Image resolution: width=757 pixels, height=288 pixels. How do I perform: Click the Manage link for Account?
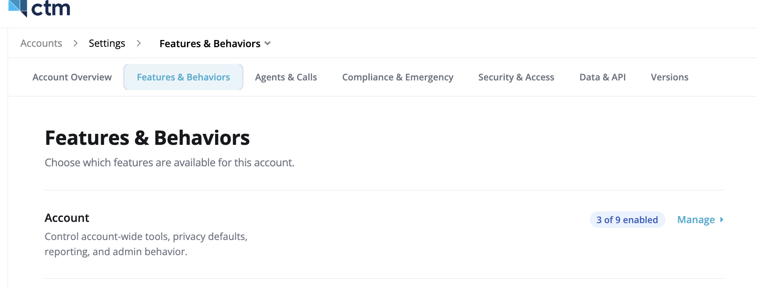(x=696, y=220)
